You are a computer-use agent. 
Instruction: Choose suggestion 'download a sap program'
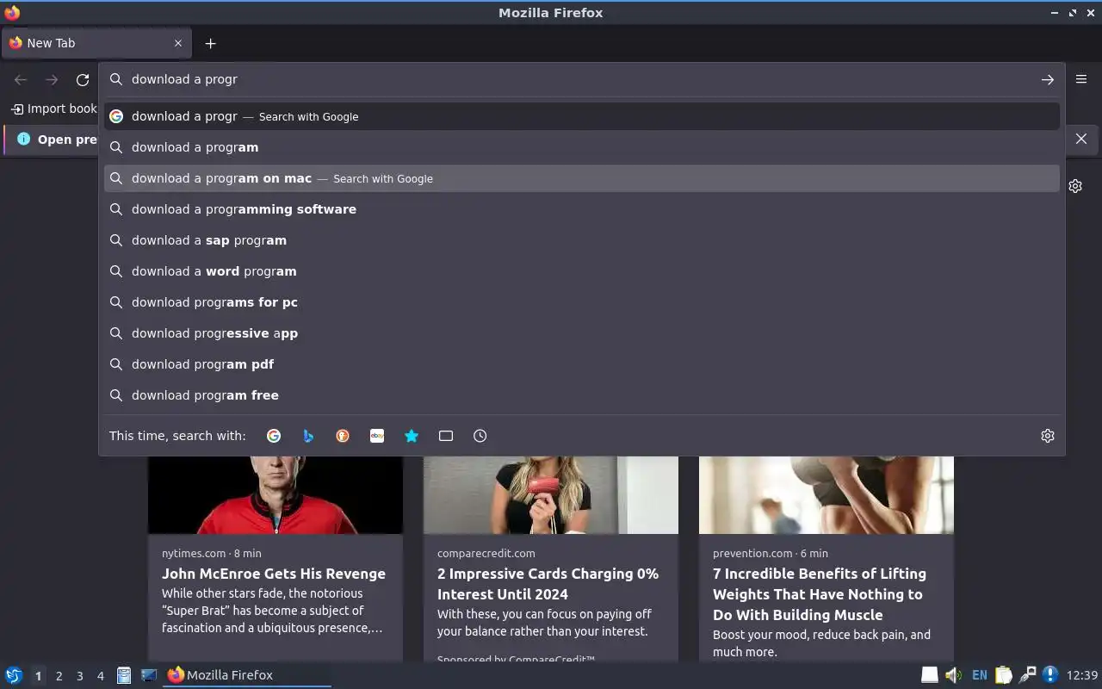[x=582, y=240]
